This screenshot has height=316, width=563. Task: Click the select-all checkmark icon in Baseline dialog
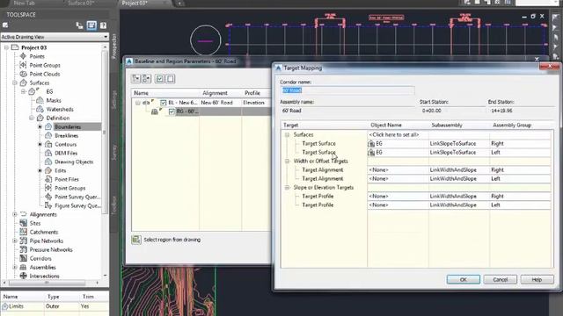click(159, 78)
